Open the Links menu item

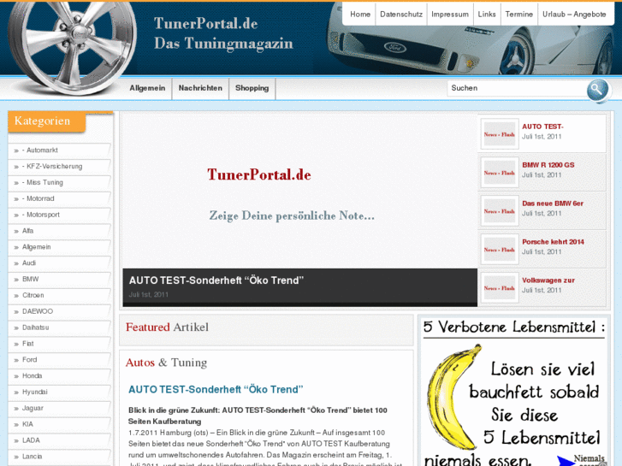pos(487,15)
